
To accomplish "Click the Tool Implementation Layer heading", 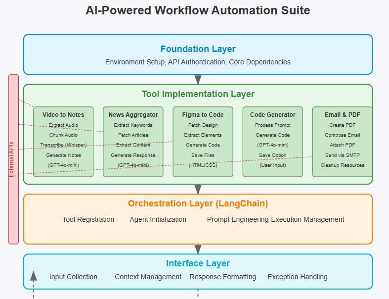I will 198,94.
